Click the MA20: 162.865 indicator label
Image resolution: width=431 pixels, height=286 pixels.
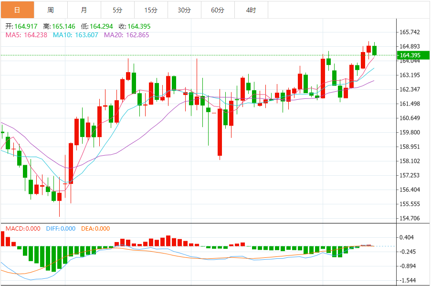126,35
